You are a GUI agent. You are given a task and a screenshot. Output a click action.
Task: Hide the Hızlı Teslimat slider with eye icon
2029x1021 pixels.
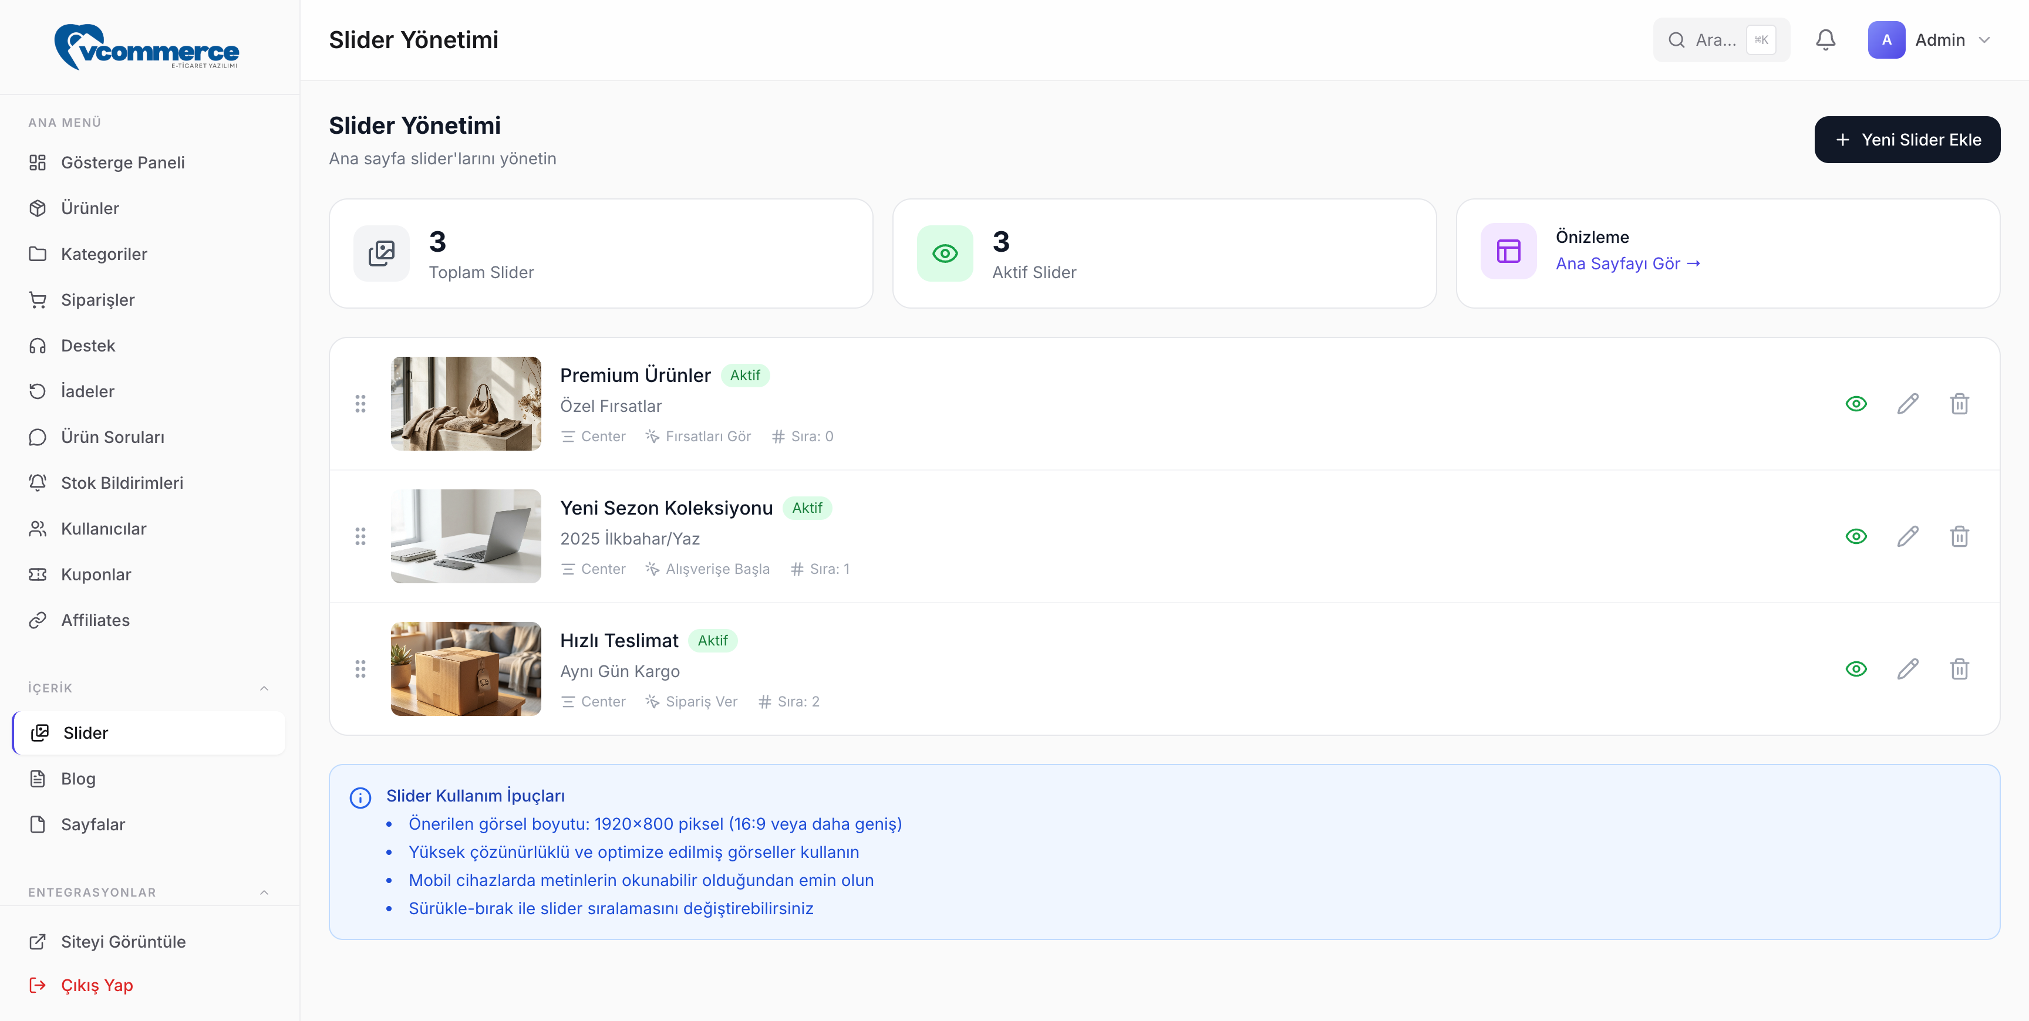pyautogui.click(x=1856, y=669)
